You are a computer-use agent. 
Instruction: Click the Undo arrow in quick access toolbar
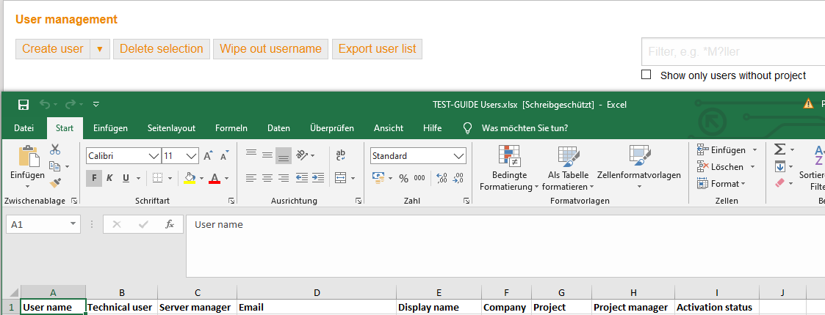[x=45, y=105]
